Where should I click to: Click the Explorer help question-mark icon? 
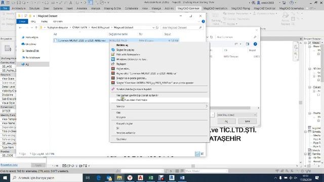(203, 21)
